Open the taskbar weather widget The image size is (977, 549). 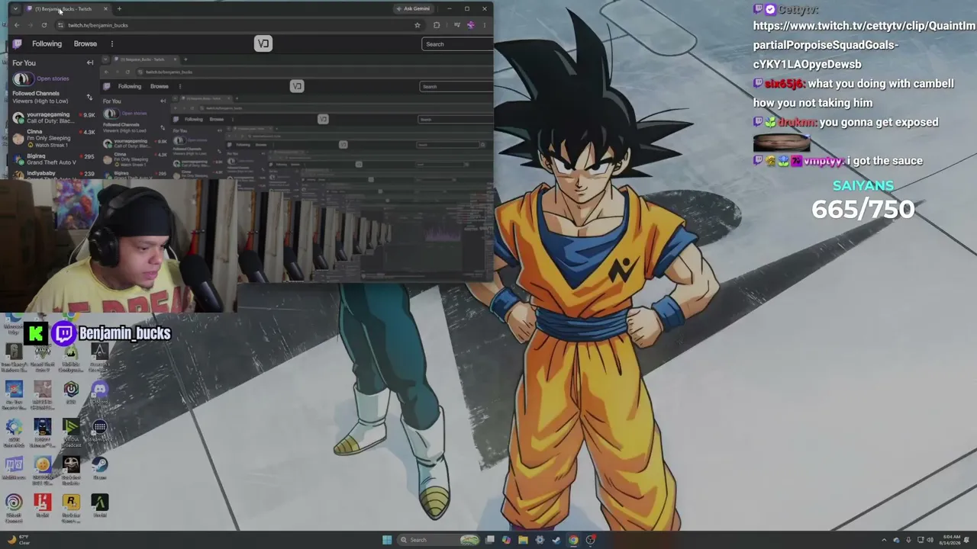[x=18, y=540]
